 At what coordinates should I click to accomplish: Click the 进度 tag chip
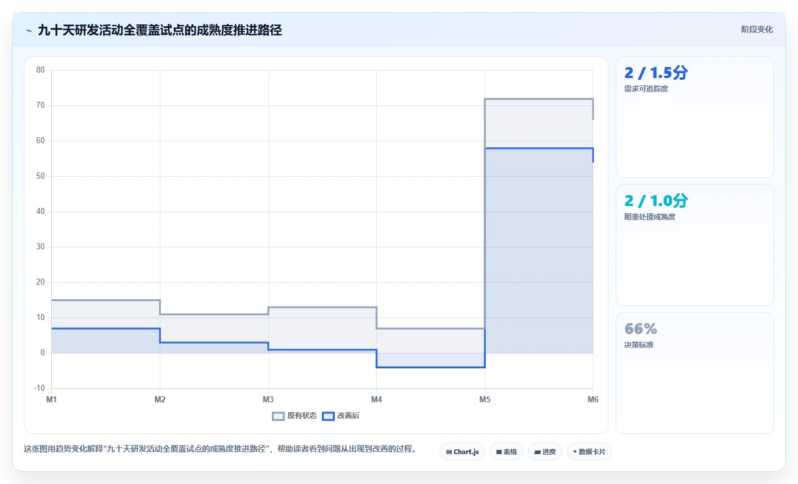tap(544, 452)
